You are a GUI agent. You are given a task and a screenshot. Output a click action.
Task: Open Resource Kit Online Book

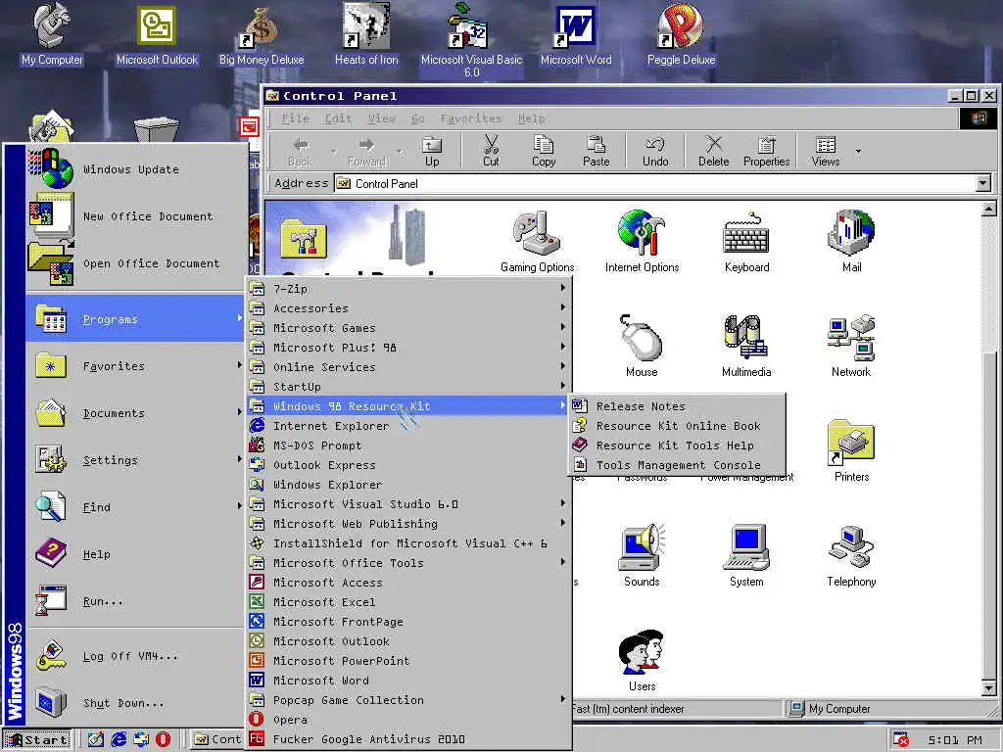(x=677, y=426)
